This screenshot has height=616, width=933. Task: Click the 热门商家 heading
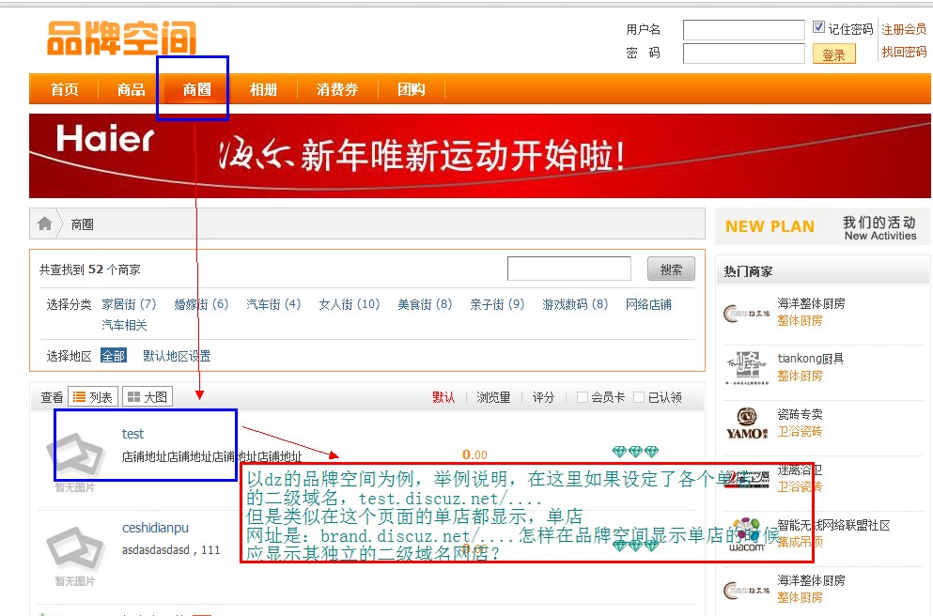coord(748,271)
